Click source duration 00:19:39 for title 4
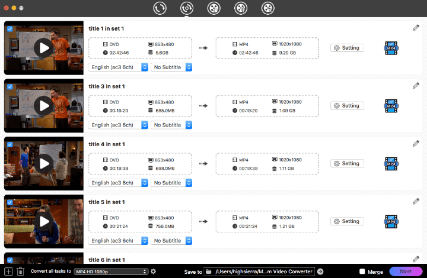 (119, 169)
